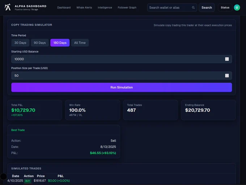The width and height of the screenshot is (246, 185).
Task: Select the highlighted 180 Days period
Action: pyautogui.click(x=60, y=43)
